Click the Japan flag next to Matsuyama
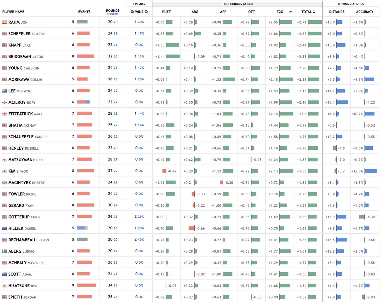The width and height of the screenshot is (380, 302). point(4,160)
